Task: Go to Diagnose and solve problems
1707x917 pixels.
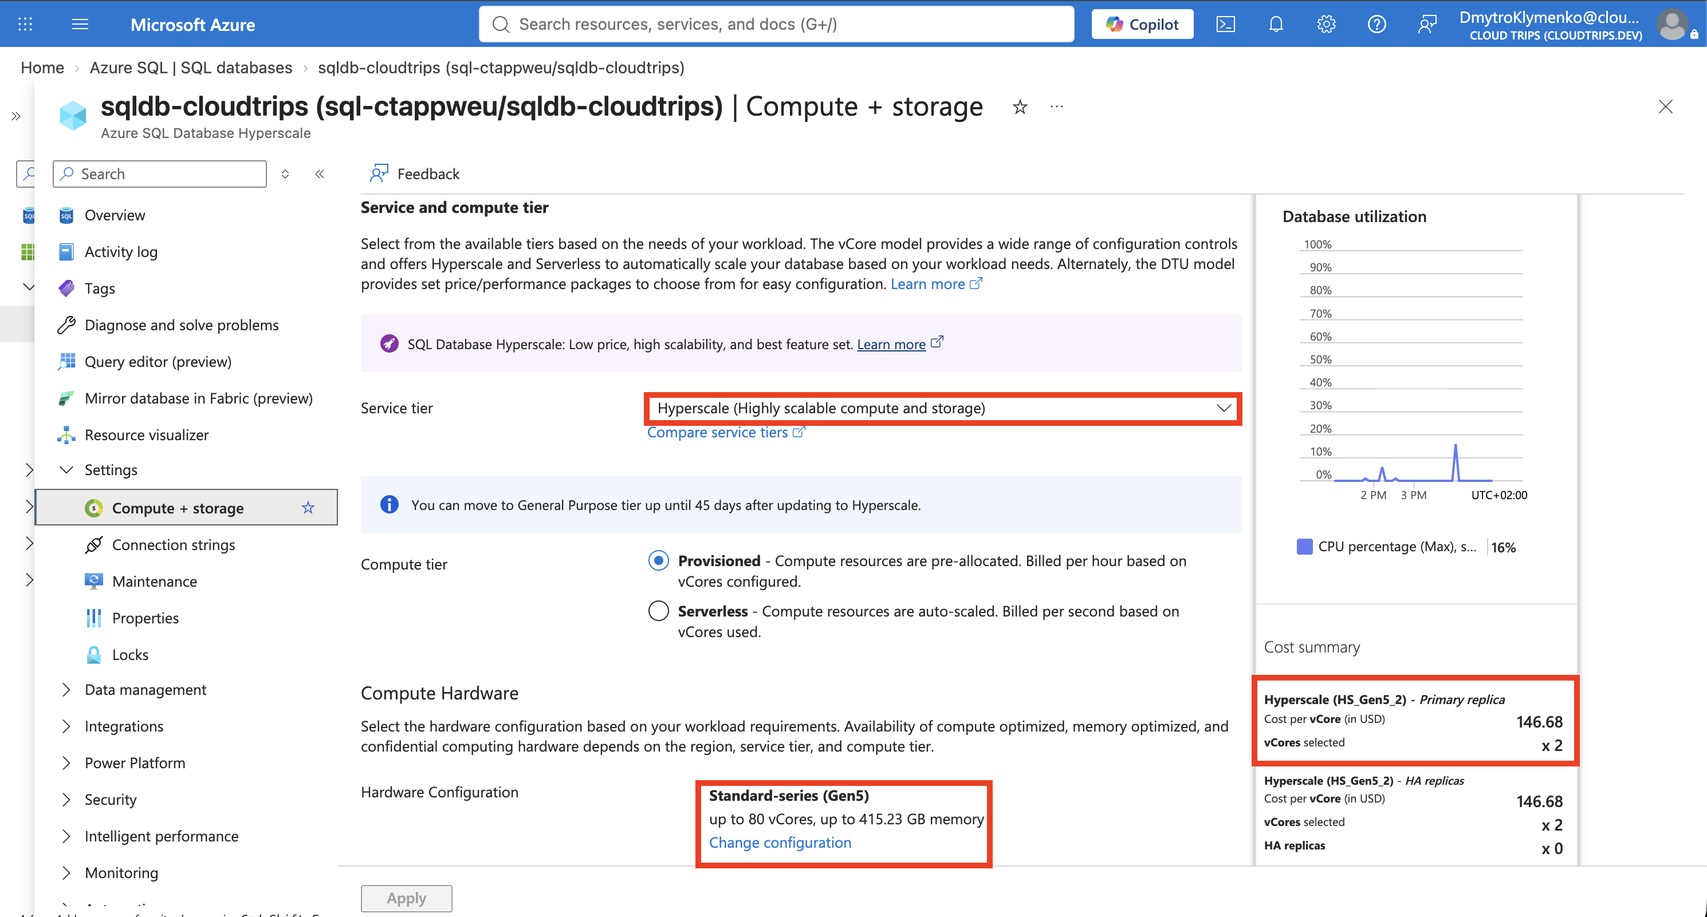Action: click(182, 325)
